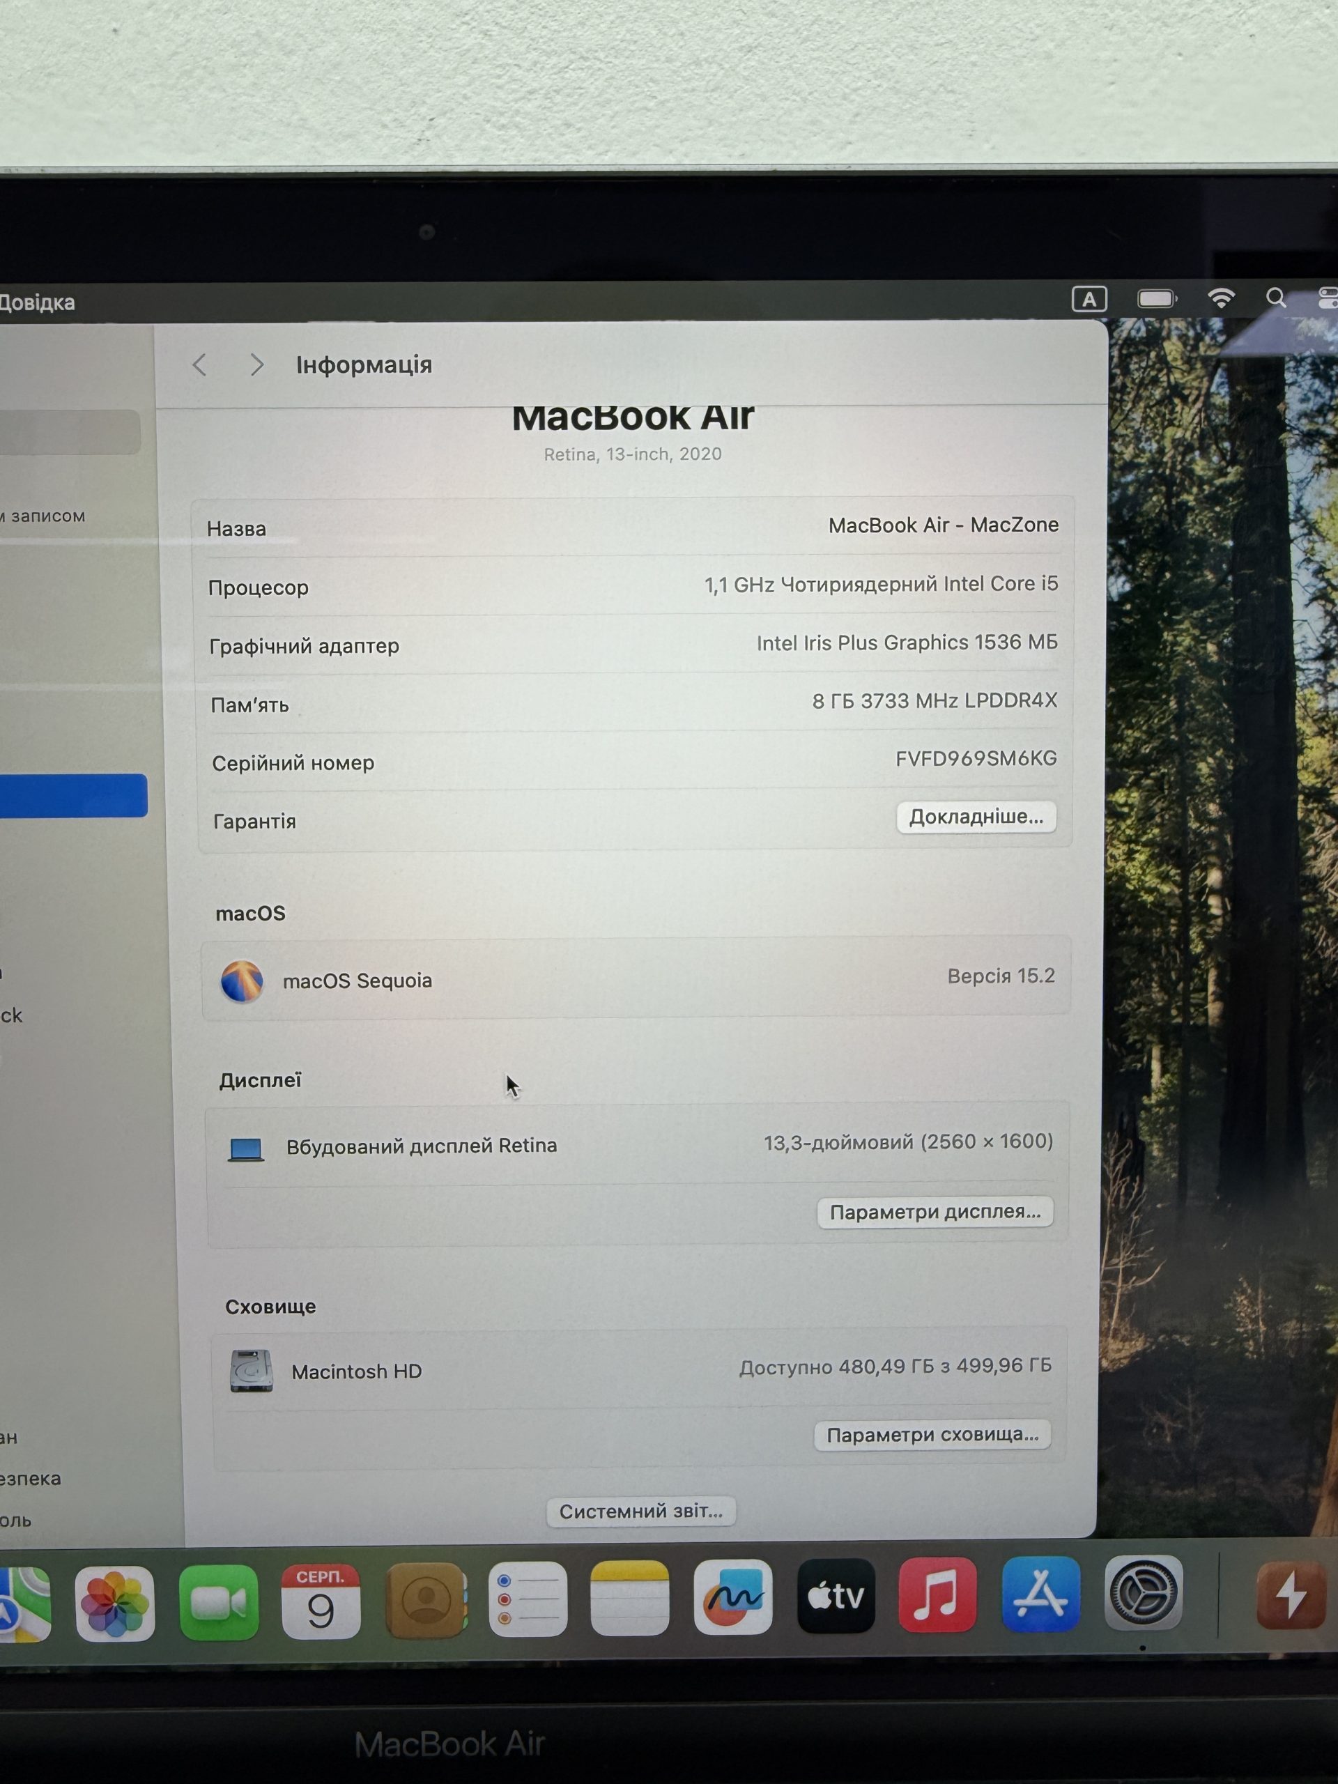
Task: Open the Apple TV app
Action: pos(836,1596)
